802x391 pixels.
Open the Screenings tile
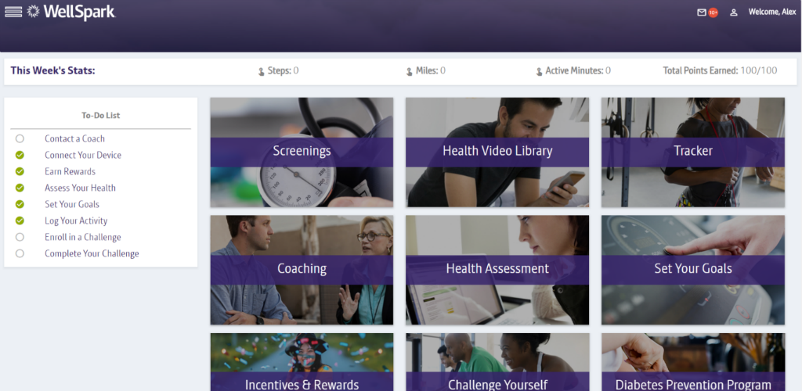pyautogui.click(x=302, y=152)
